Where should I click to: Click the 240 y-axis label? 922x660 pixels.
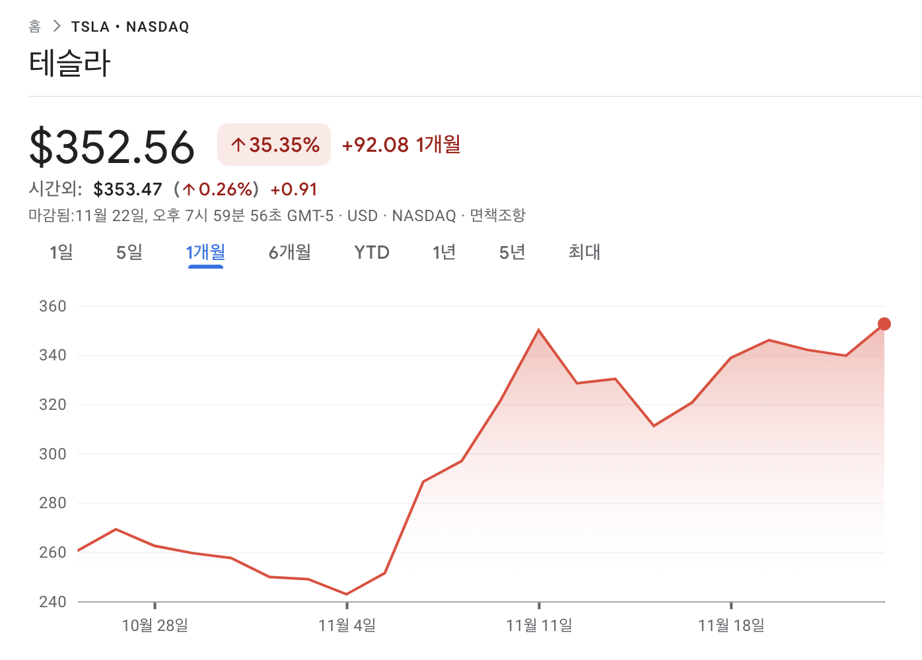[53, 602]
